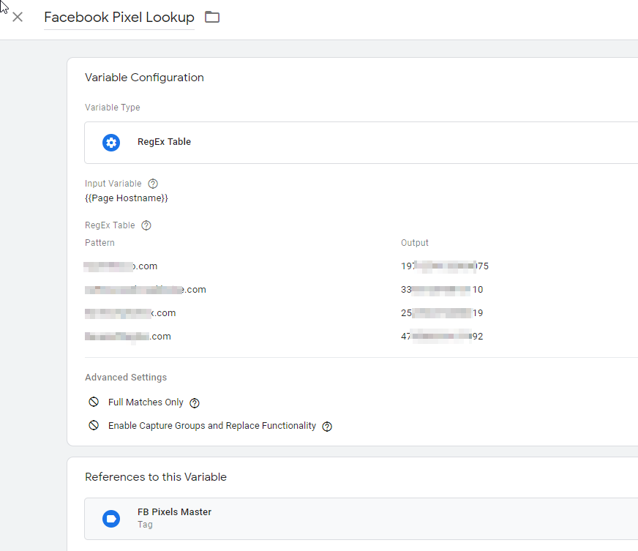
Task: Open help icon next to Input Variable
Action: coord(153,184)
